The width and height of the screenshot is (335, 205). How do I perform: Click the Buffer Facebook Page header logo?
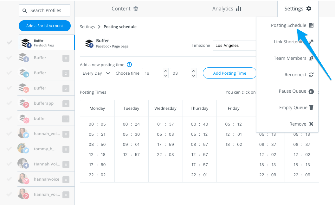click(x=89, y=44)
